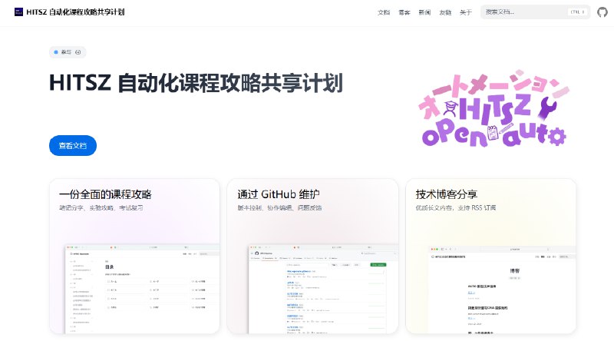Go to the 博客 navigation item
This screenshot has width=614, height=341.
[x=404, y=12]
